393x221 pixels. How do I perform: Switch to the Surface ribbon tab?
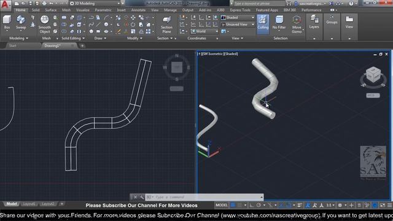tap(50, 10)
